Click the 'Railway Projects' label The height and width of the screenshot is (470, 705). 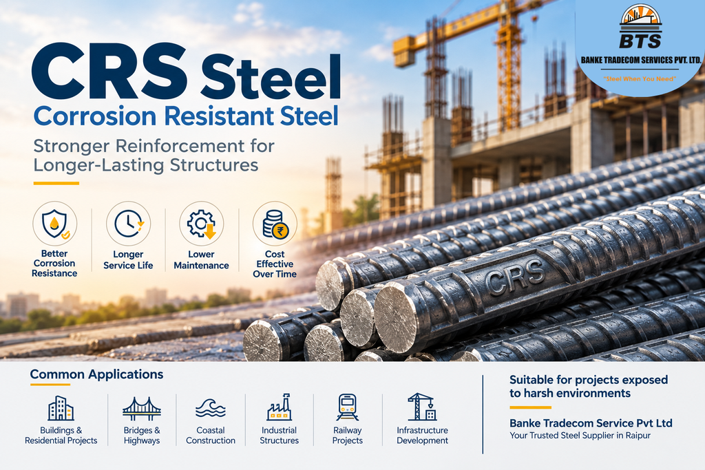[x=348, y=436]
